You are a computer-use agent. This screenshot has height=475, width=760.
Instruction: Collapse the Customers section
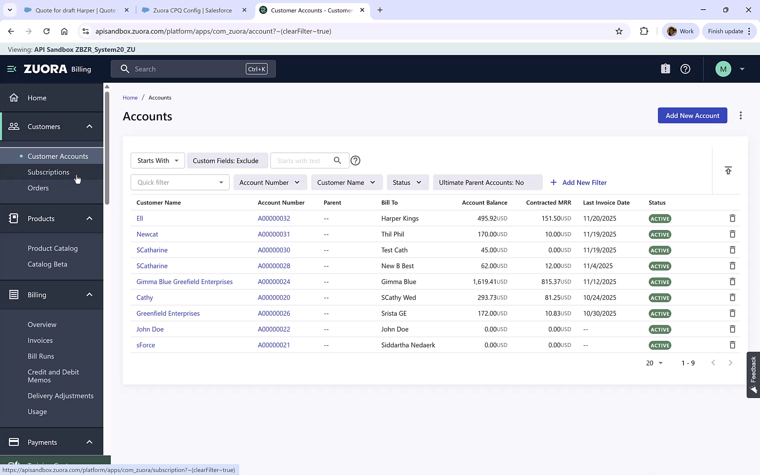coord(89,126)
